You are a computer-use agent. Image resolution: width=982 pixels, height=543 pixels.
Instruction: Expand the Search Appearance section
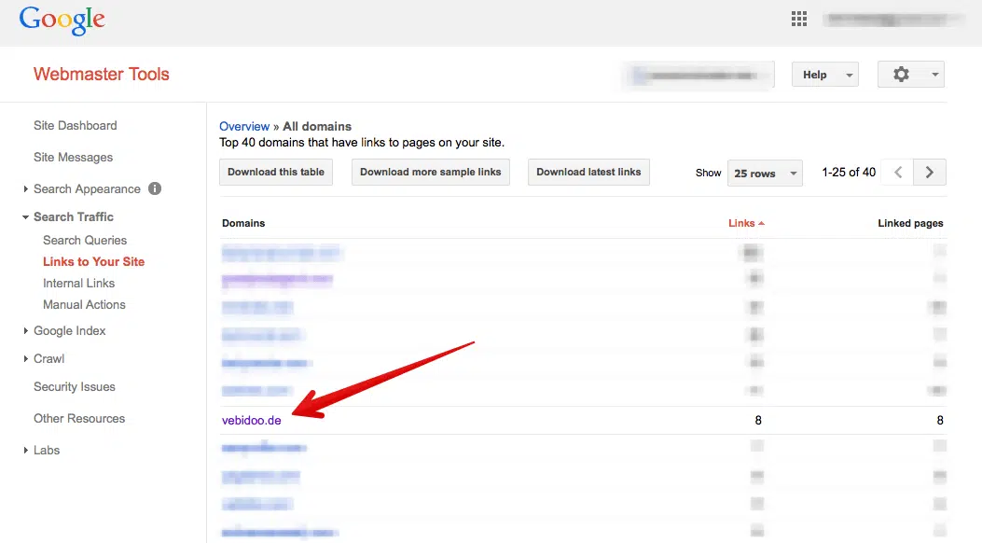[x=26, y=188]
